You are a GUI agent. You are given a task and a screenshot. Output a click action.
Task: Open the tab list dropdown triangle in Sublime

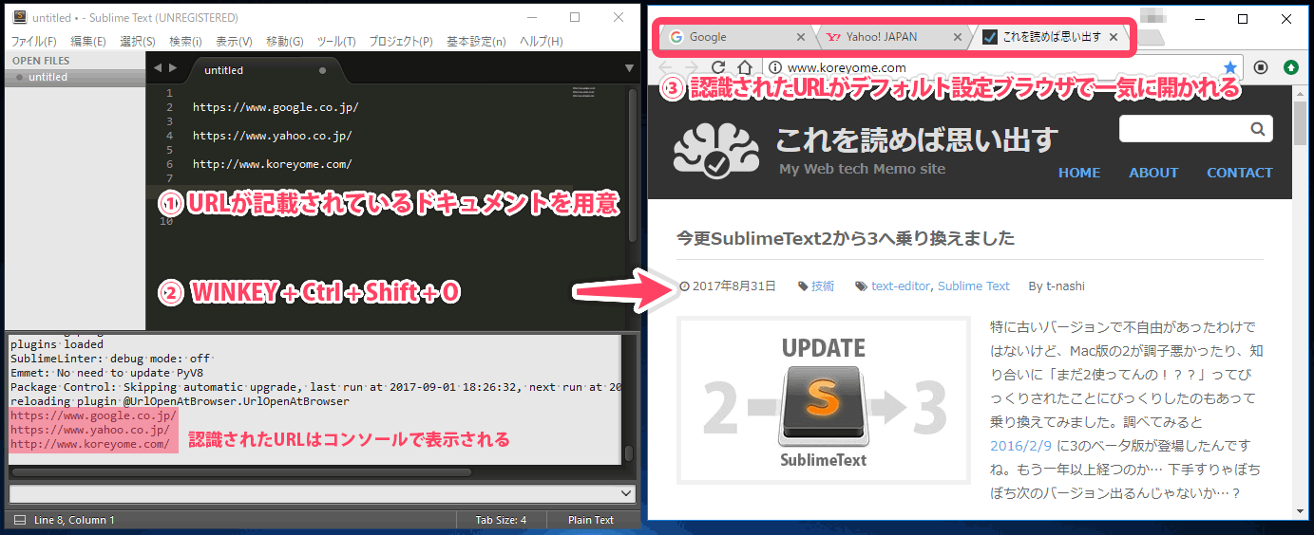point(629,68)
